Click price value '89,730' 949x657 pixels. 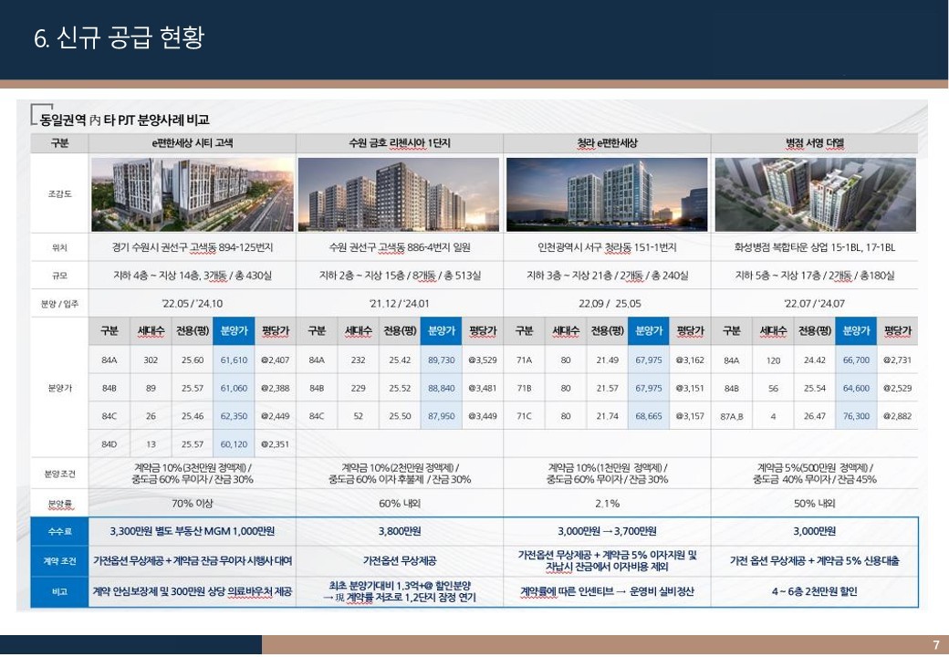pos(442,360)
